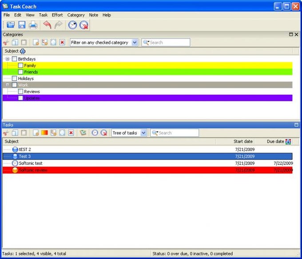Select the red Softonic review task row
This screenshot has height=259, width=302.
point(147,170)
